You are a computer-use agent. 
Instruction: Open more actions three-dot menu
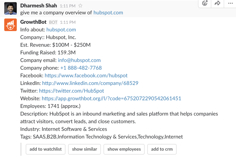[230, 3]
